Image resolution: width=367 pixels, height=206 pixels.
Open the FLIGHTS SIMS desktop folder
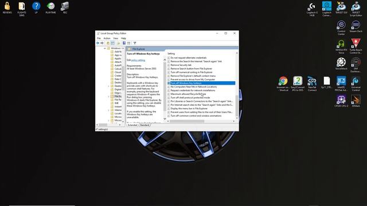22,9
